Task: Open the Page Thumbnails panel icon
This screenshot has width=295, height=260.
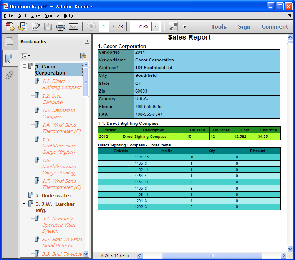Action: pos(9,41)
